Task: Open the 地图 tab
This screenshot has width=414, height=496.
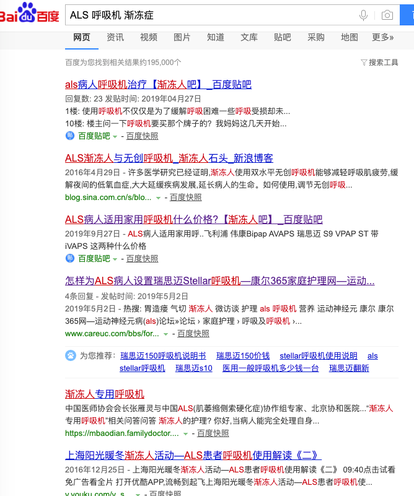Action: (350, 37)
